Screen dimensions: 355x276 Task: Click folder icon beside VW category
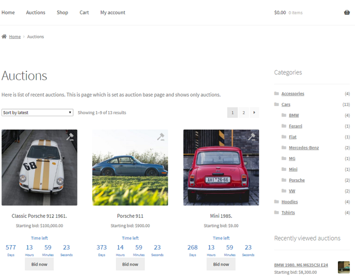pos(284,190)
